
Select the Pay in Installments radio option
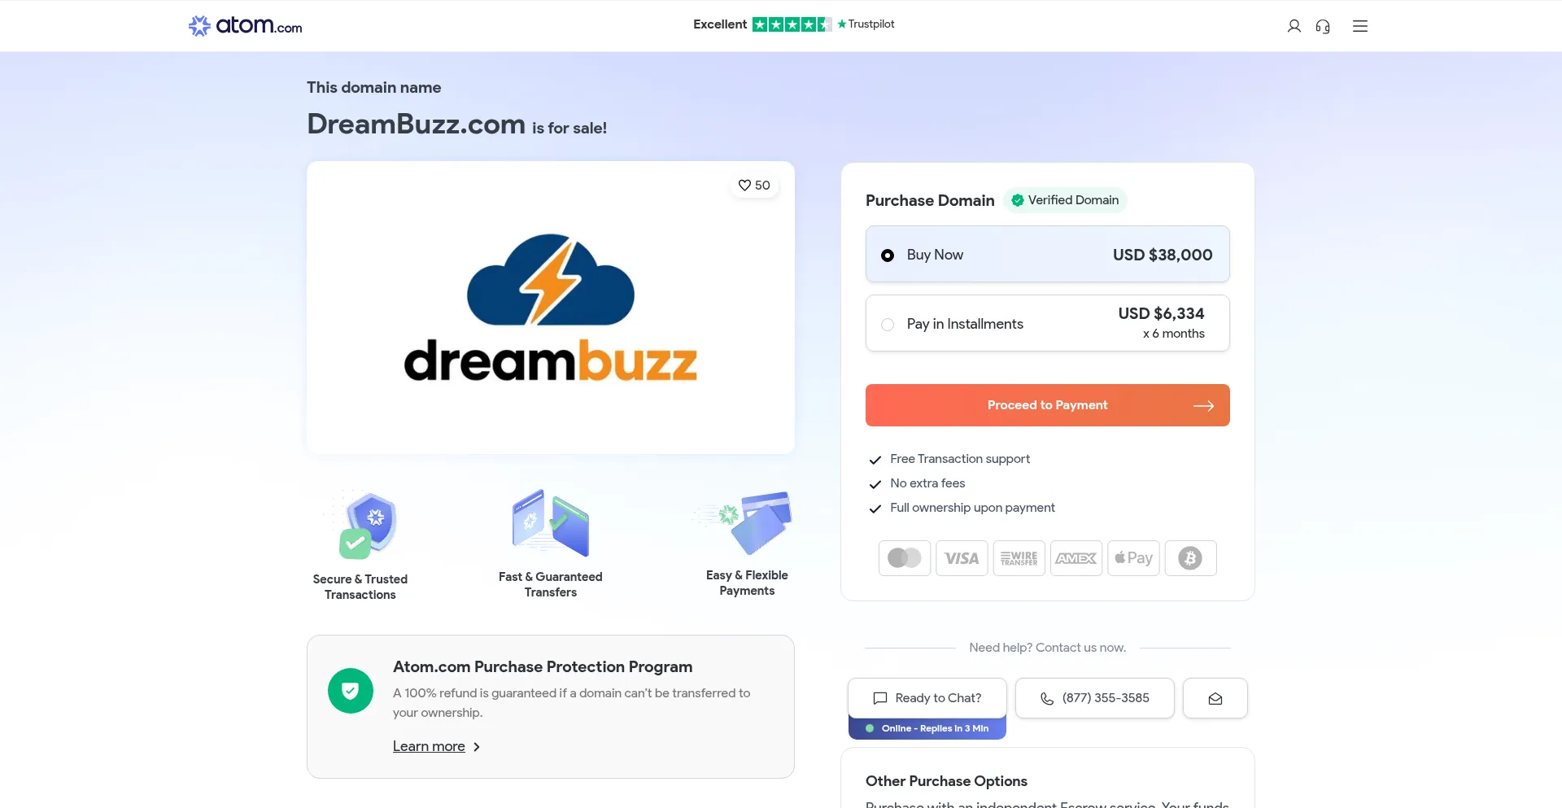tap(1048, 323)
